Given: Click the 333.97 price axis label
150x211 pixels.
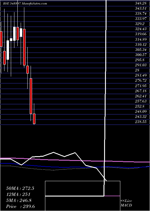Looking at the screenshot, I should [x=141, y=19].
